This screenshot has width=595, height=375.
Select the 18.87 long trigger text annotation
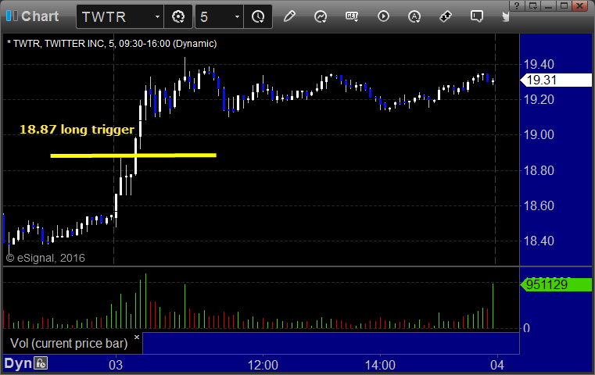77,130
